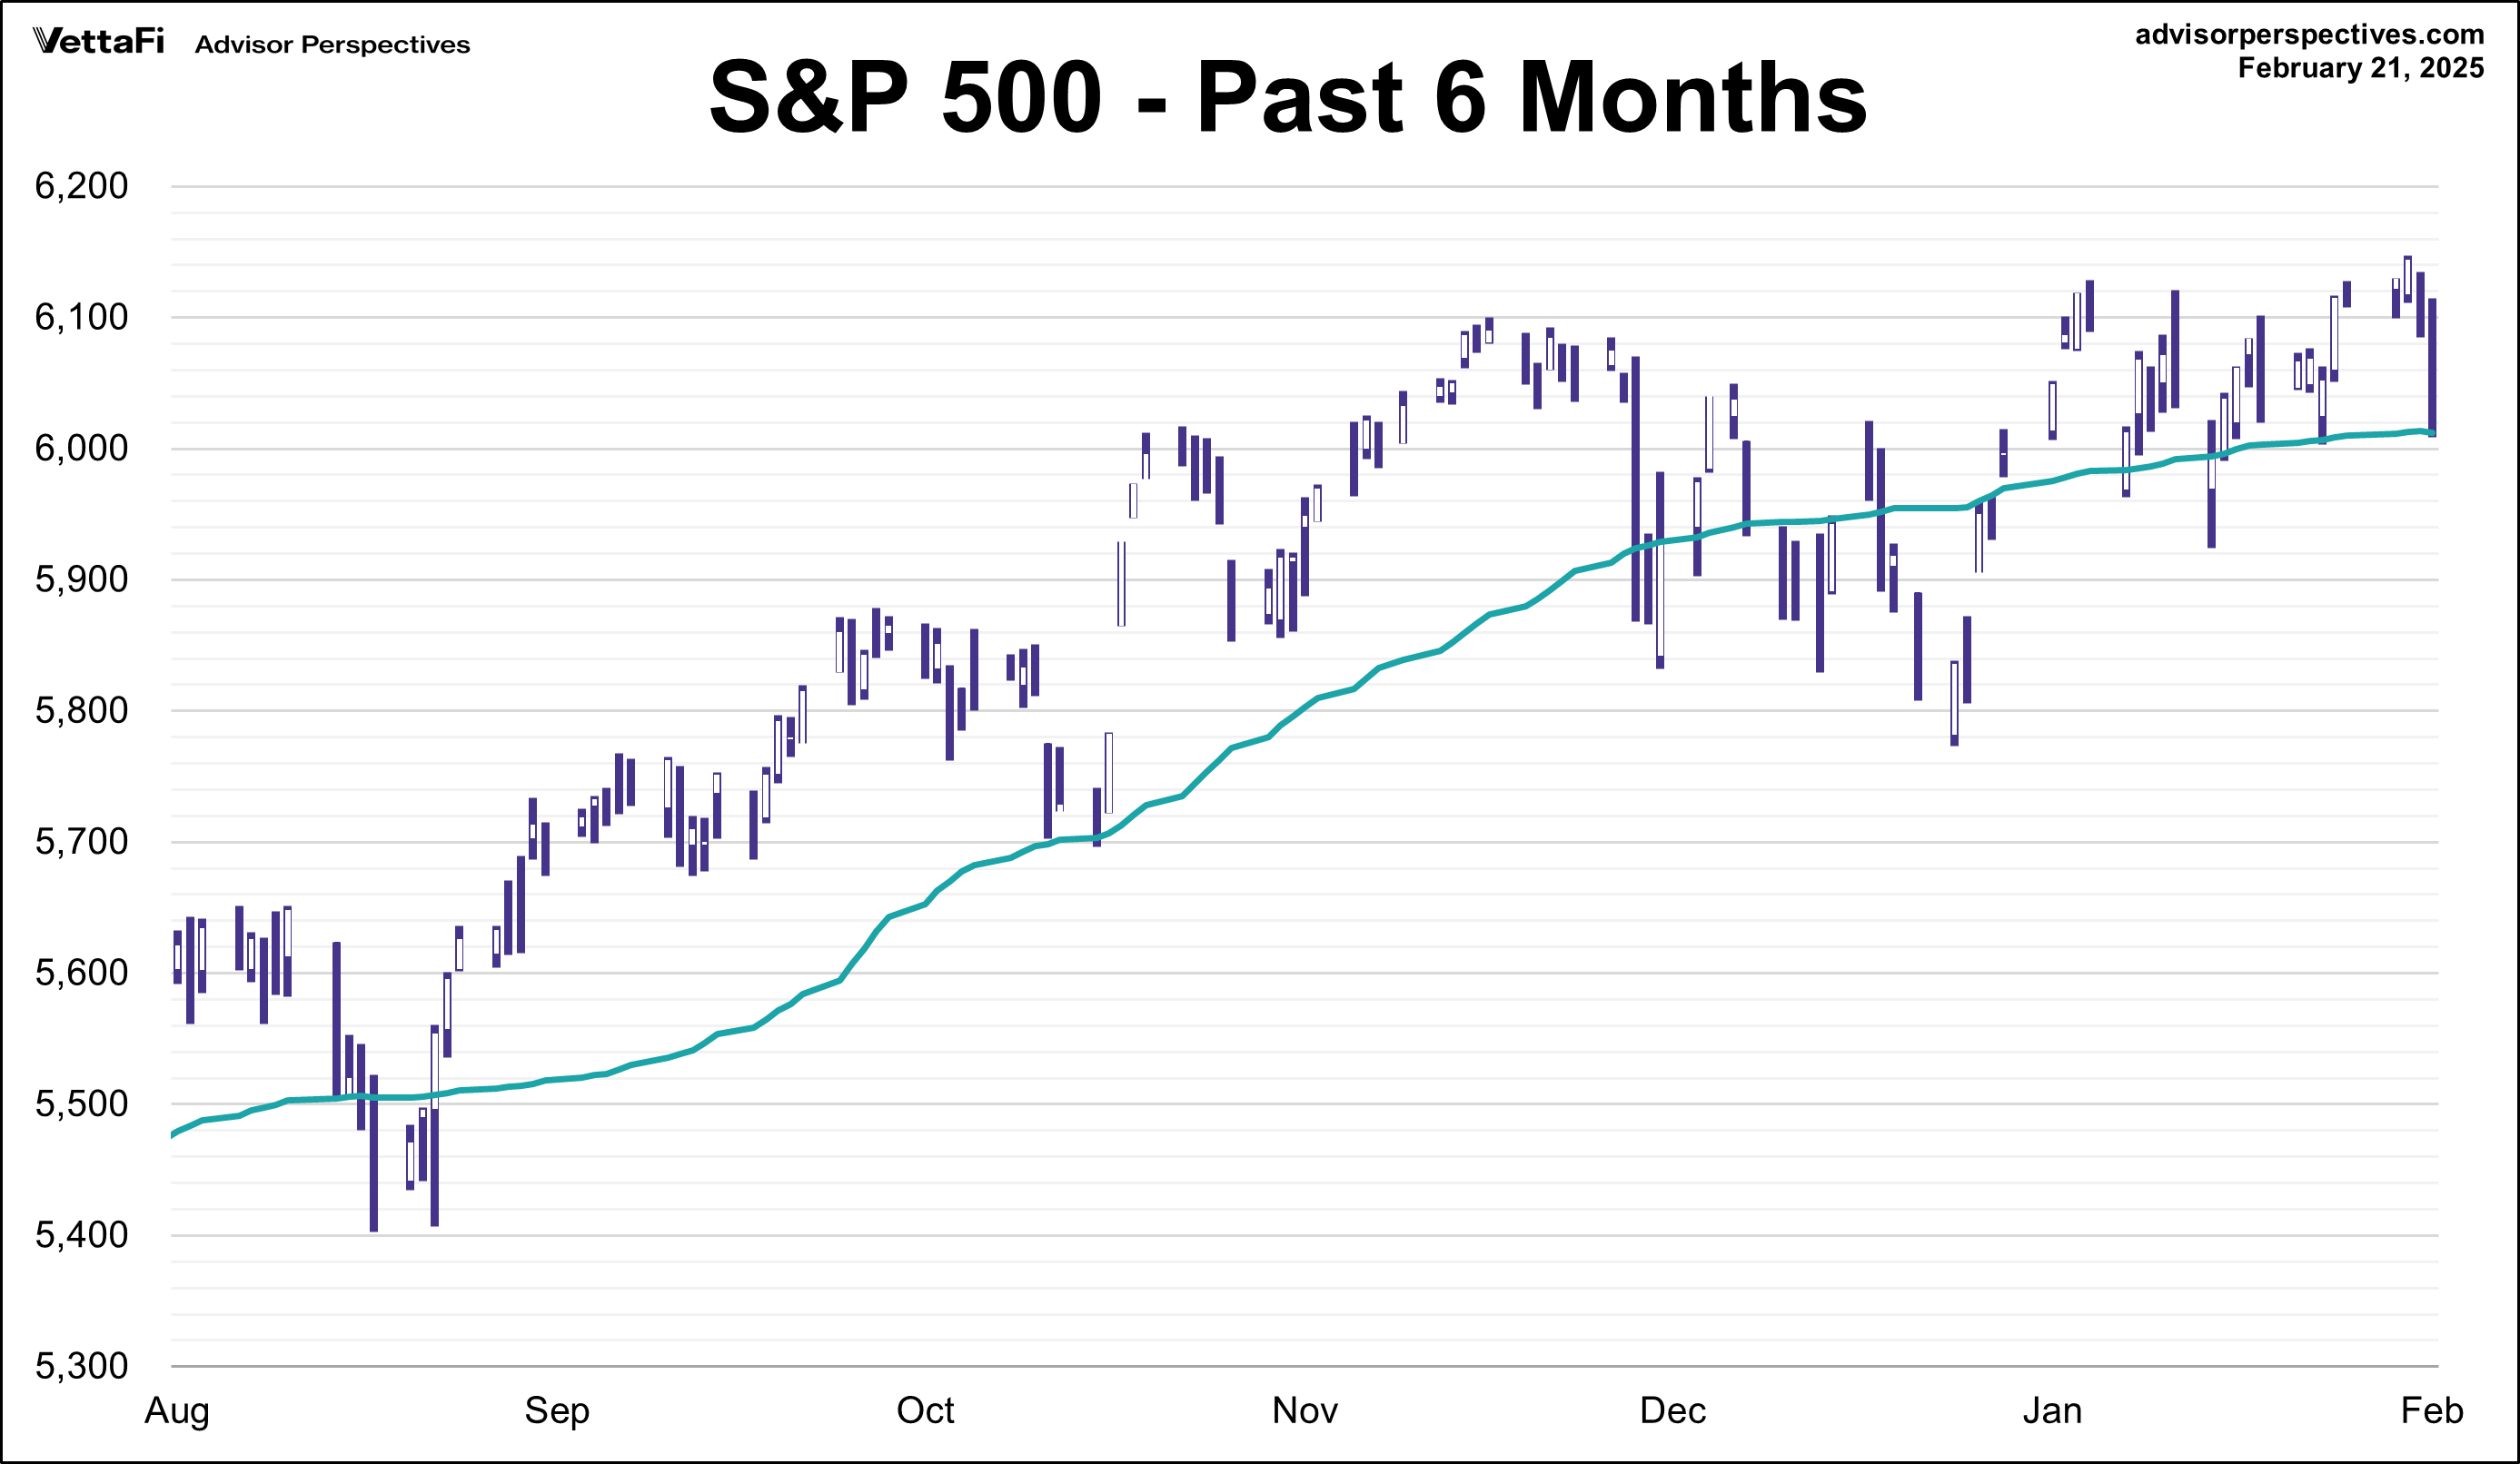Select the Nov x-axis label
This screenshot has height=1464, width=2520.
tap(1304, 1411)
